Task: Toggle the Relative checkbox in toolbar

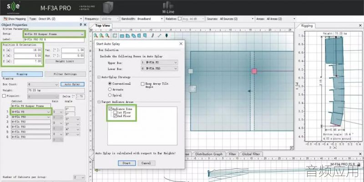Action: 179,19
